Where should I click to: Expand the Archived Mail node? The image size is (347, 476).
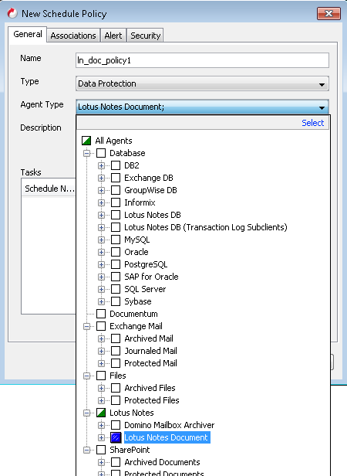pos(101,338)
